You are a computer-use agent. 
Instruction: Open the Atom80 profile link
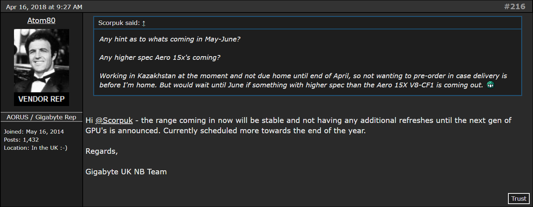pos(42,21)
